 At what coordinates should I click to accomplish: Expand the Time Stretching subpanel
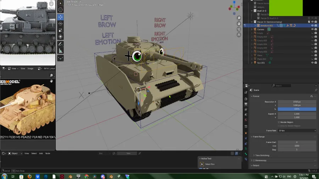(261, 155)
